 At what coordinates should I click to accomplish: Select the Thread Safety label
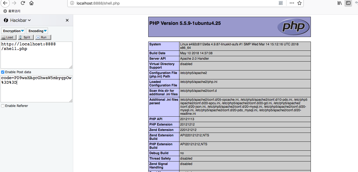(x=160, y=158)
